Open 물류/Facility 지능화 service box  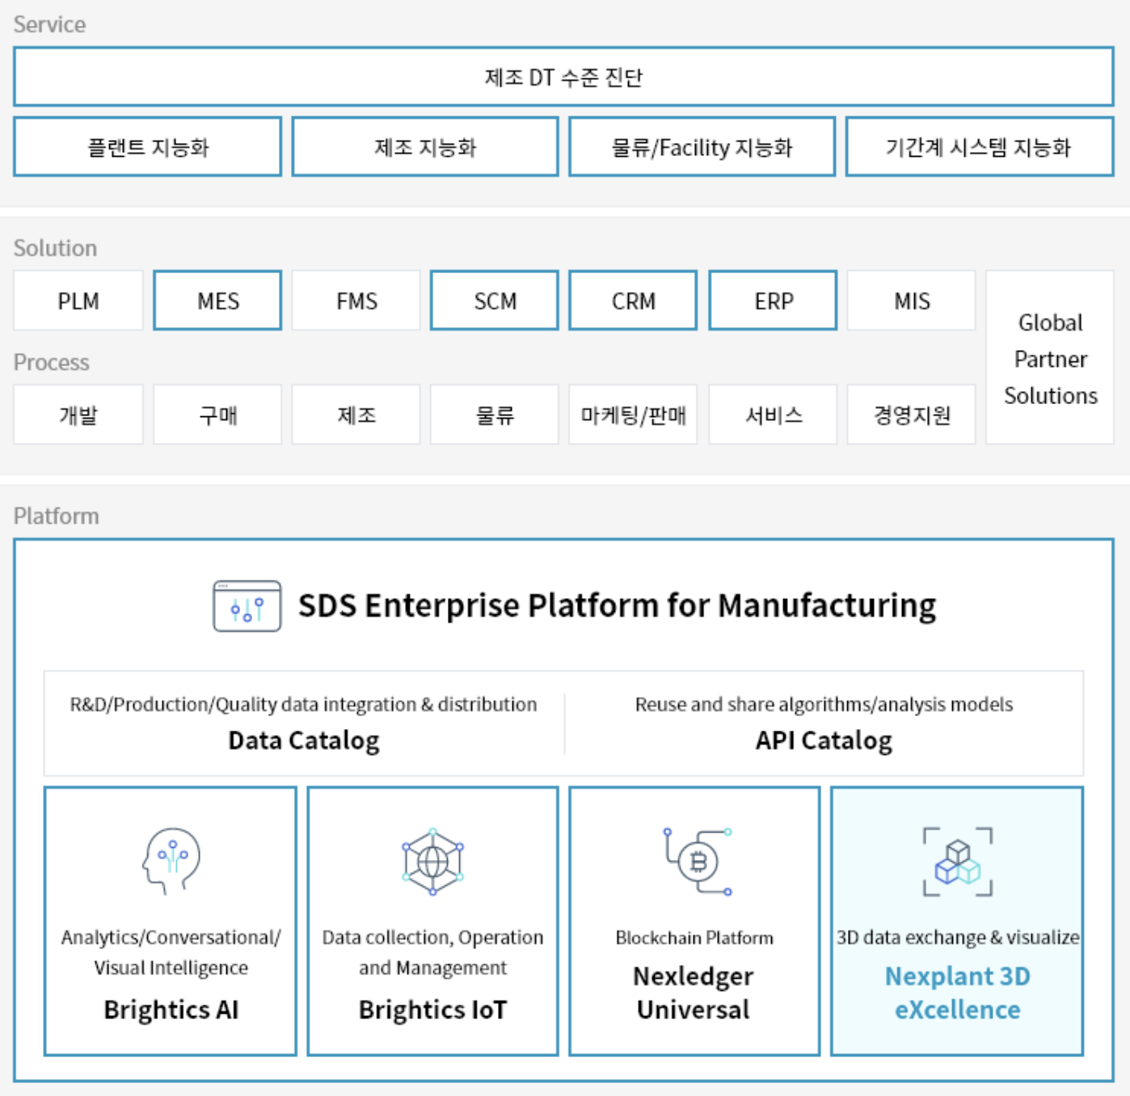click(702, 147)
